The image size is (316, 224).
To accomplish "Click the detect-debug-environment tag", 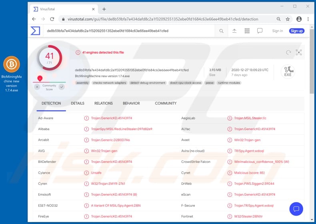I will [x=148, y=83].
